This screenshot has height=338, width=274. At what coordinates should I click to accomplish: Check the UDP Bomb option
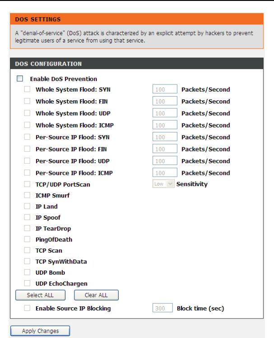27,272
